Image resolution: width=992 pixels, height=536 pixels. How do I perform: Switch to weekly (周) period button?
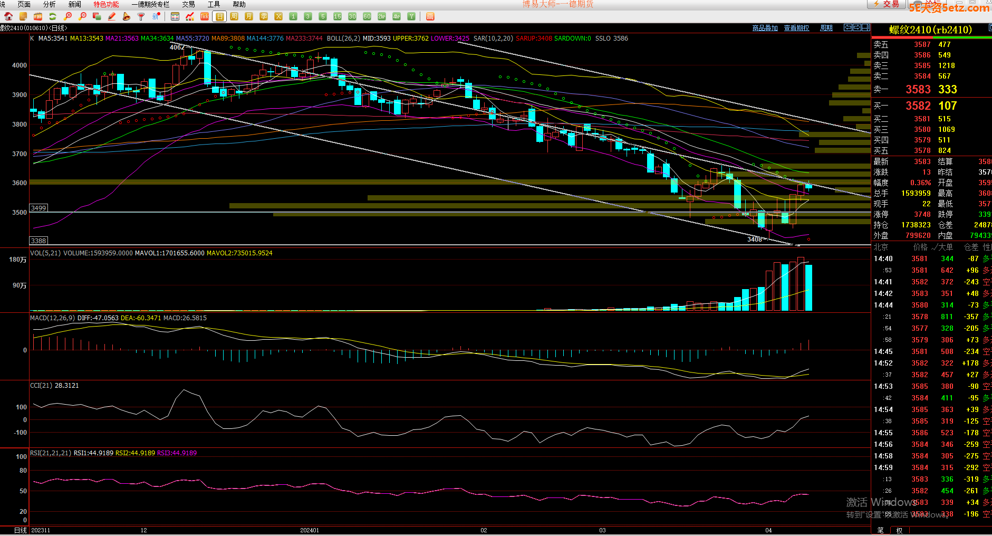(x=234, y=17)
